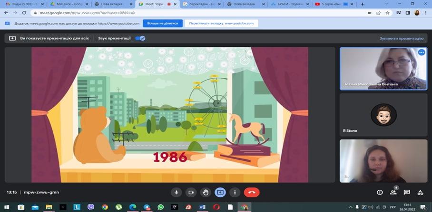Open more options three-dot menu
This screenshot has height=212, width=432.
235,193
